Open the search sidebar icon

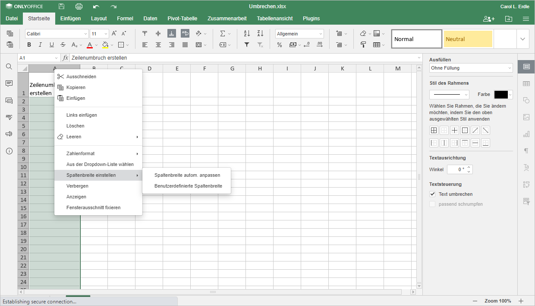9,67
